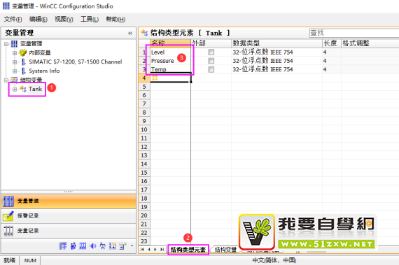This screenshot has height=265, width=399.
Task: Expand the Tank structure node
Action: [15, 89]
